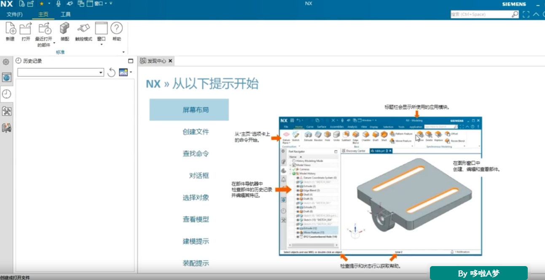Open the 创建文件 tip topic

pyautogui.click(x=196, y=132)
